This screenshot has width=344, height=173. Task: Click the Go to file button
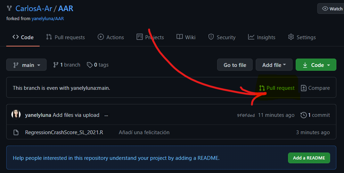pos(235,65)
